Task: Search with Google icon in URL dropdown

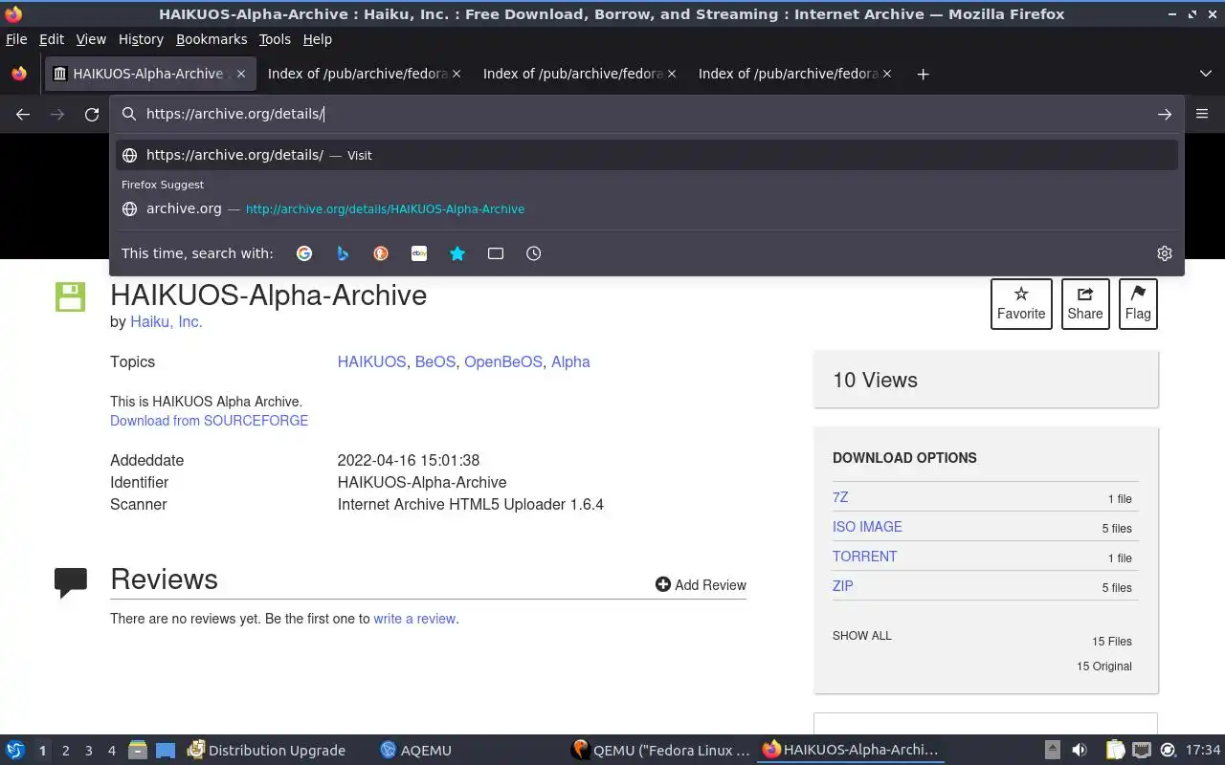Action: [304, 253]
